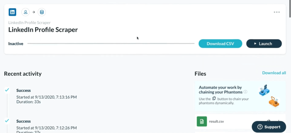
Task: Click the Inactive progress bar
Action: [x=111, y=44]
